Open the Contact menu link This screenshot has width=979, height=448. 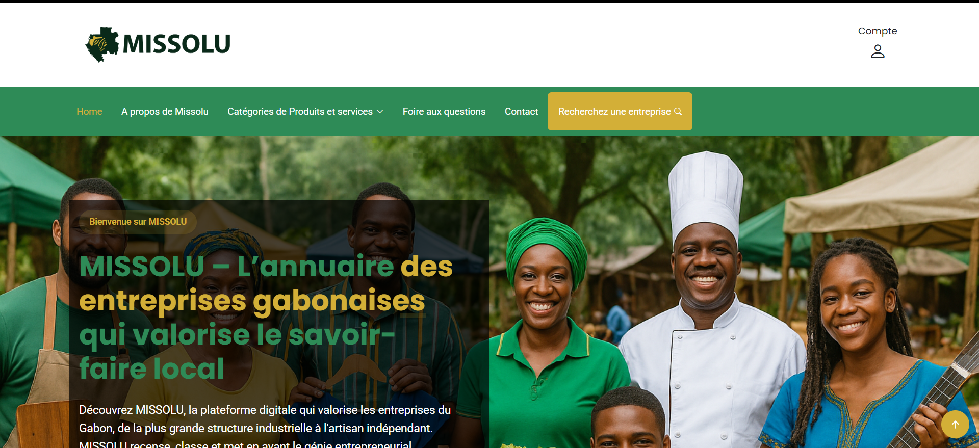(521, 111)
